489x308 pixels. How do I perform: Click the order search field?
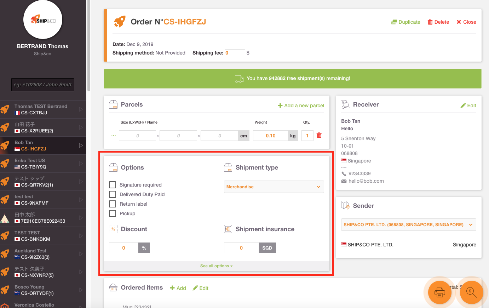point(43,85)
